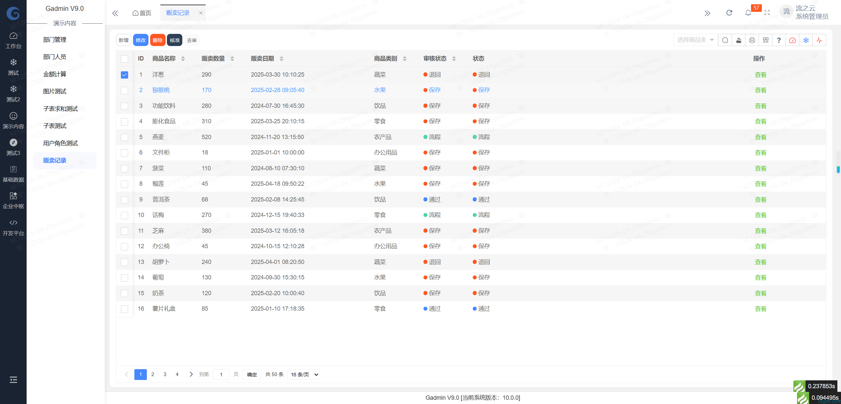Uncheck the checkbox for row 洋葱

tap(124, 75)
